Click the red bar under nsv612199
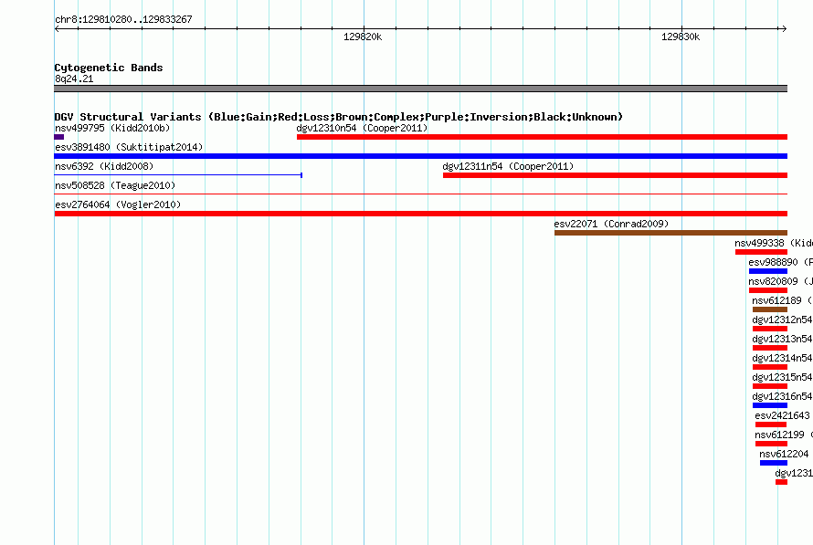This screenshot has height=545, width=813. (772, 444)
